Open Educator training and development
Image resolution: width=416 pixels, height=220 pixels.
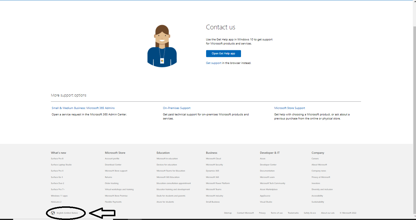click(x=173, y=189)
